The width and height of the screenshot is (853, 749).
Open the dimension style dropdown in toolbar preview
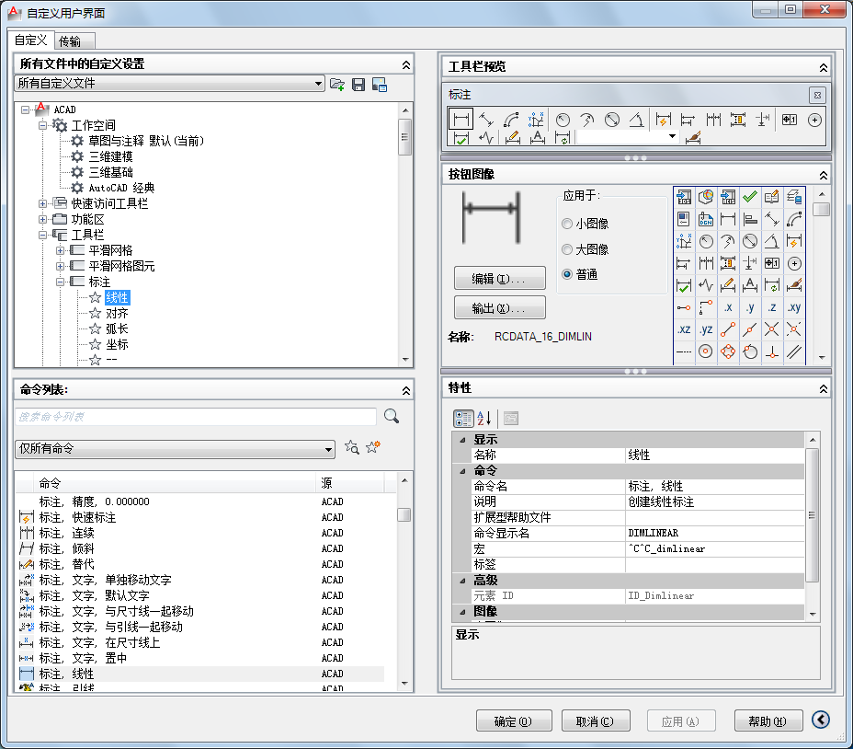click(673, 136)
